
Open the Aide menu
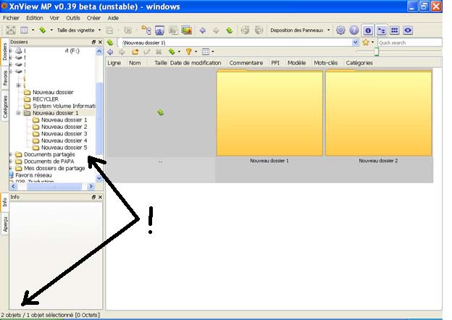[113, 18]
